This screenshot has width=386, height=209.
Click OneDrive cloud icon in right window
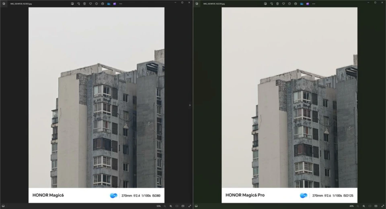302,4
